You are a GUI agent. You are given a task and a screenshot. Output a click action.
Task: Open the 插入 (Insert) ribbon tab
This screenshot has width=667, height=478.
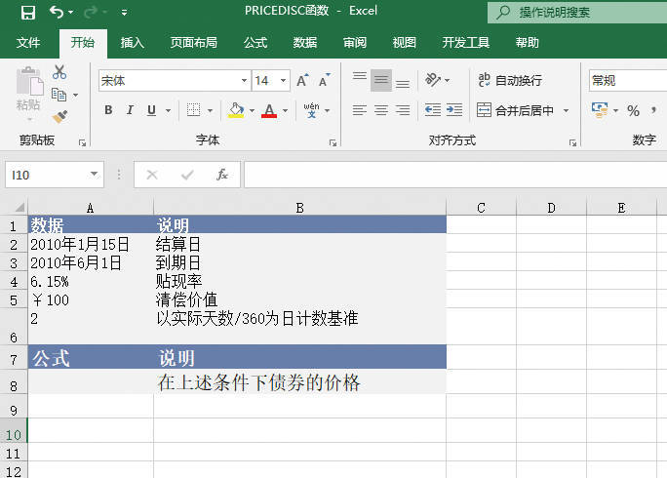point(132,43)
